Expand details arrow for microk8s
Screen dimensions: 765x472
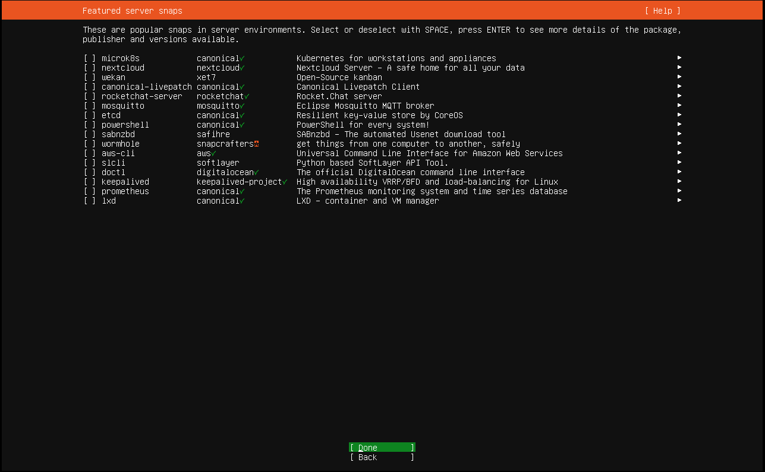pos(679,58)
